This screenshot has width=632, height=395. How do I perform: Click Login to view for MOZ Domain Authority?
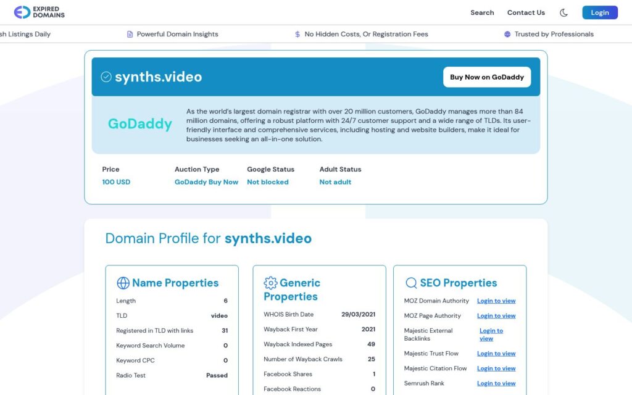pyautogui.click(x=496, y=301)
